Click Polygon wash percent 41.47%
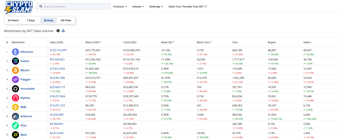 166,78
